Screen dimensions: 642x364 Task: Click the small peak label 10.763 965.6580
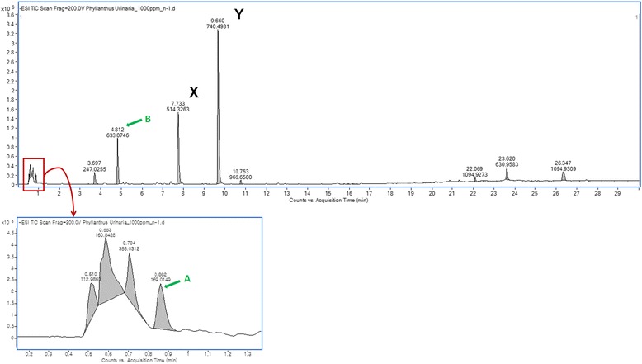coord(240,174)
